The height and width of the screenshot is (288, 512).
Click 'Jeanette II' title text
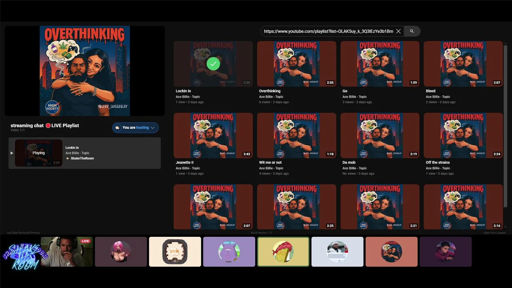point(184,163)
